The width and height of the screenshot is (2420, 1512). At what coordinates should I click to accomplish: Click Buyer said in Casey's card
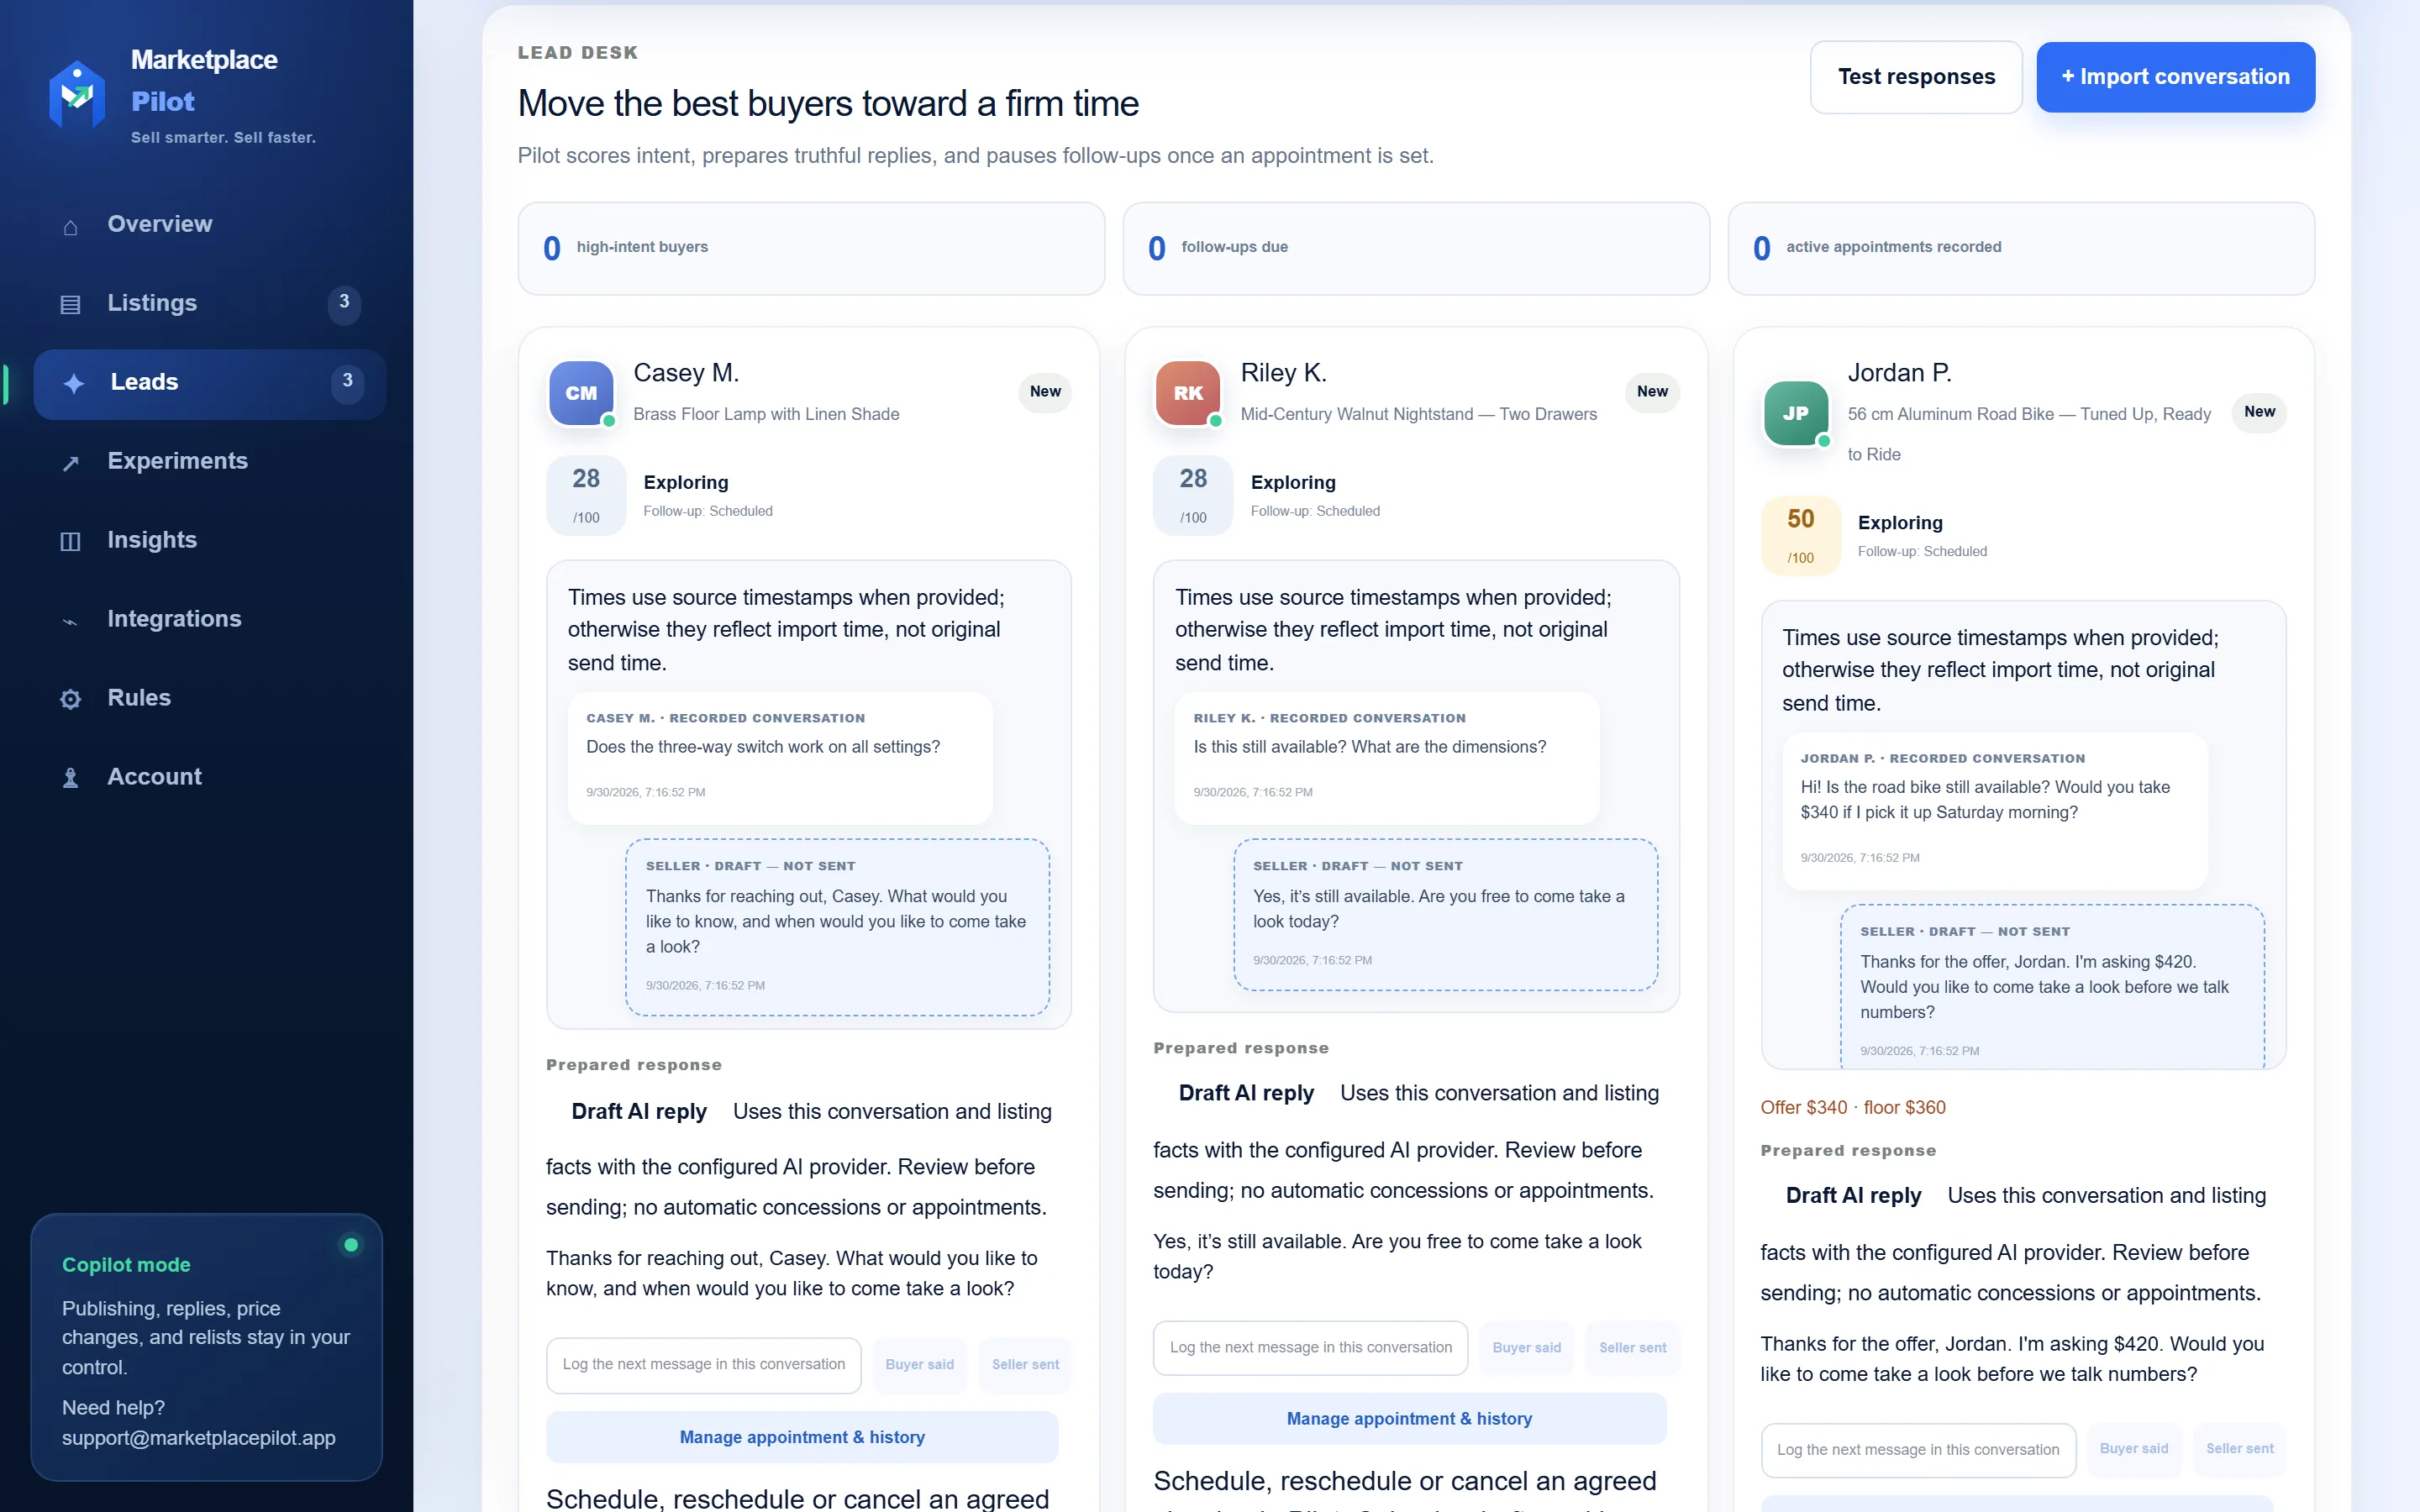click(919, 1365)
